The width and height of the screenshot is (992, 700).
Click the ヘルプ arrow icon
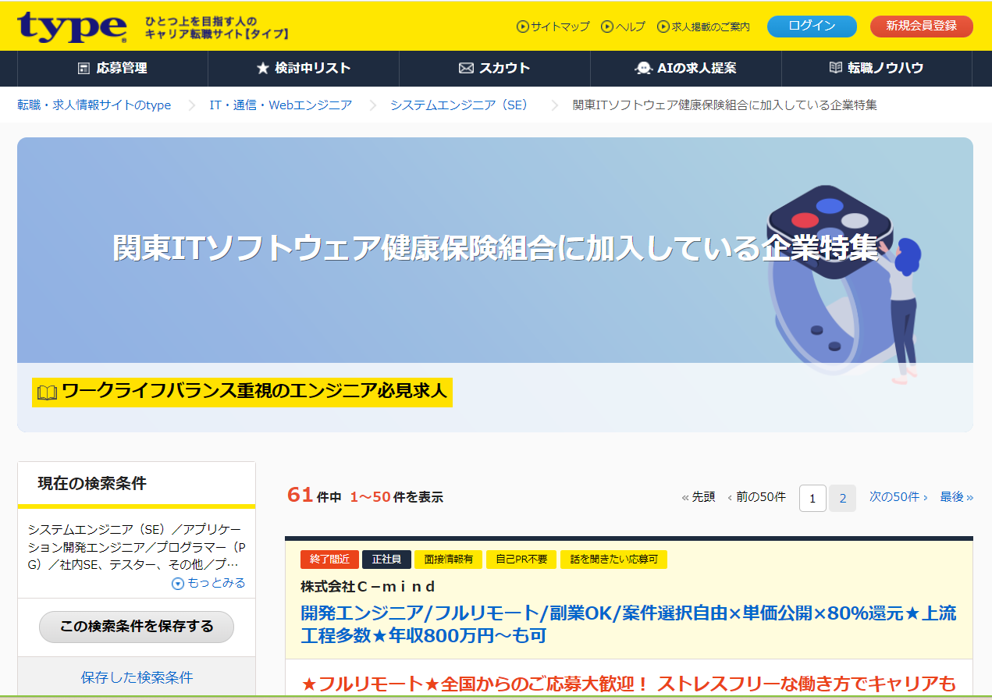tap(607, 27)
